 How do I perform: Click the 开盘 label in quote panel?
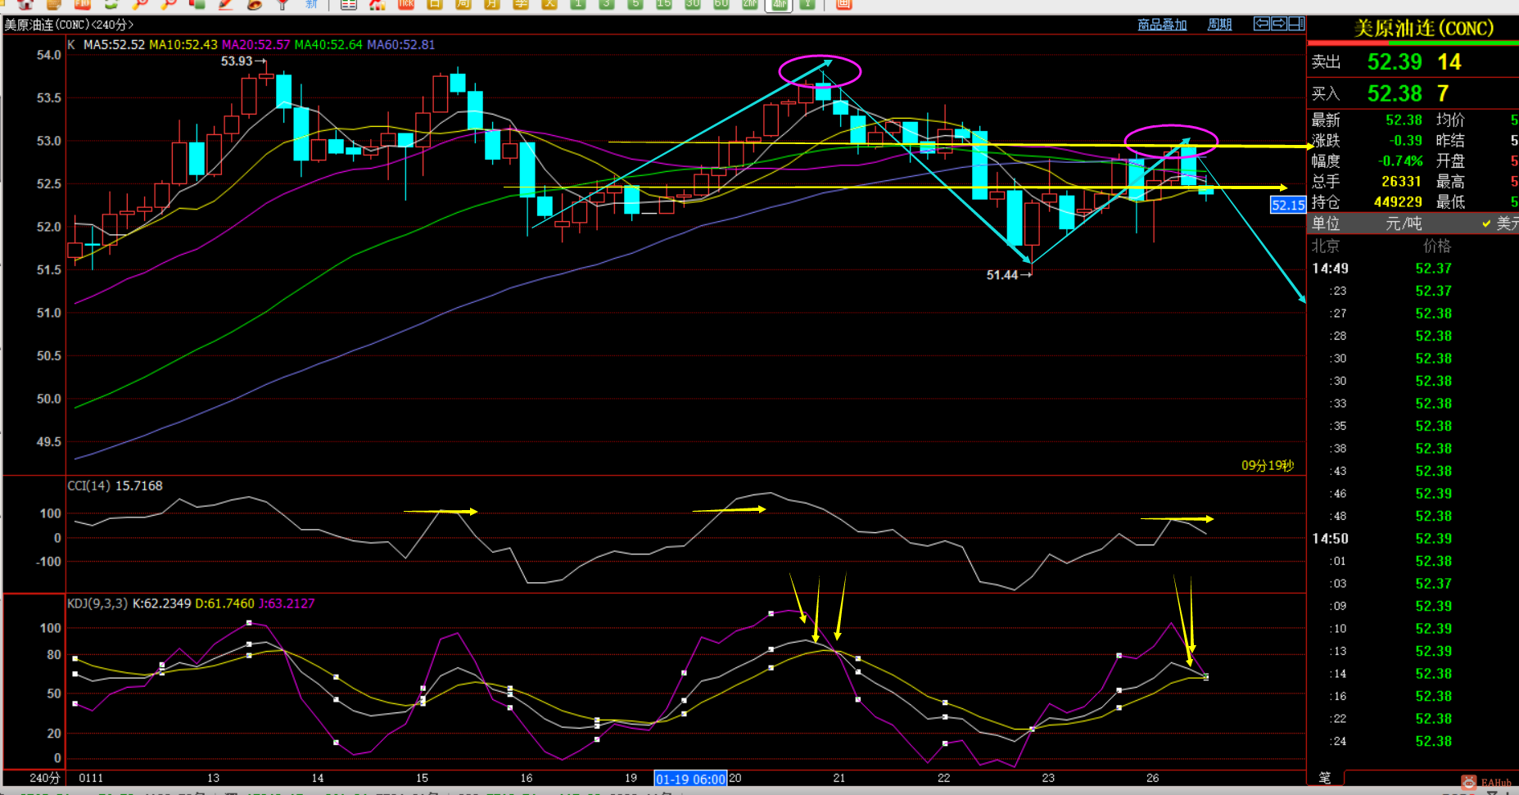[1450, 161]
